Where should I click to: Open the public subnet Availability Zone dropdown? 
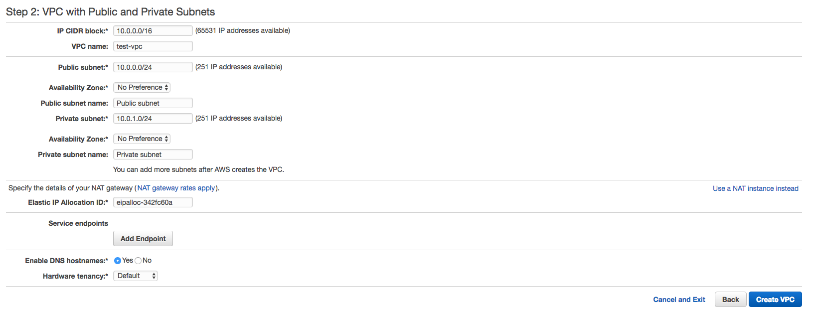pos(142,87)
